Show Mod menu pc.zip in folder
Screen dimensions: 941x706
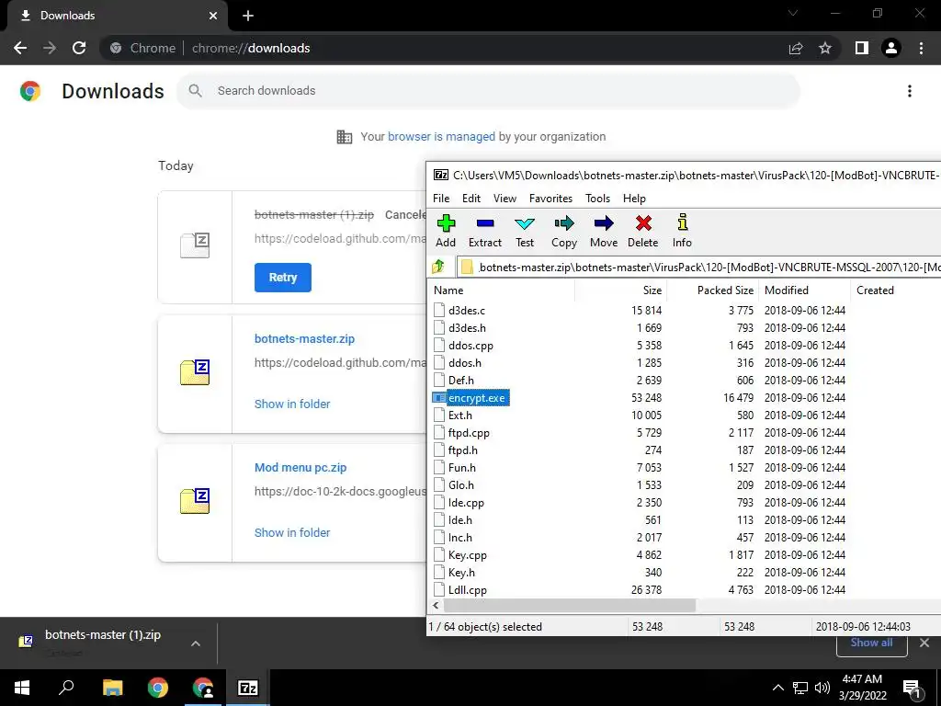(292, 532)
